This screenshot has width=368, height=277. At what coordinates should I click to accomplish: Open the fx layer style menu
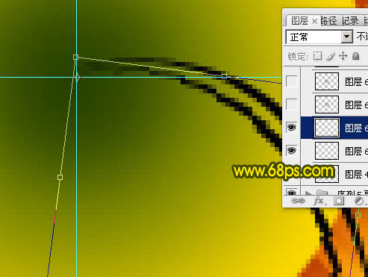319,201
